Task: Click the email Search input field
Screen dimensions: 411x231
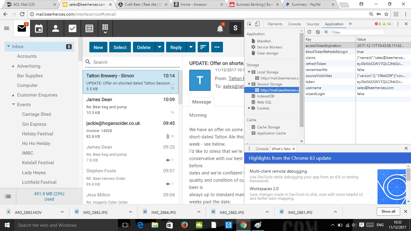Action: tap(135, 62)
